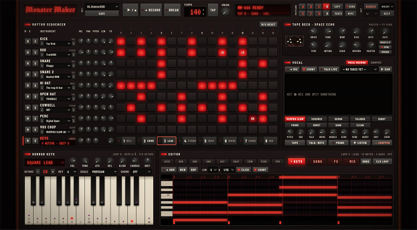The image size is (417, 230).
Task: Click the RENDER button
Action: 371,6
